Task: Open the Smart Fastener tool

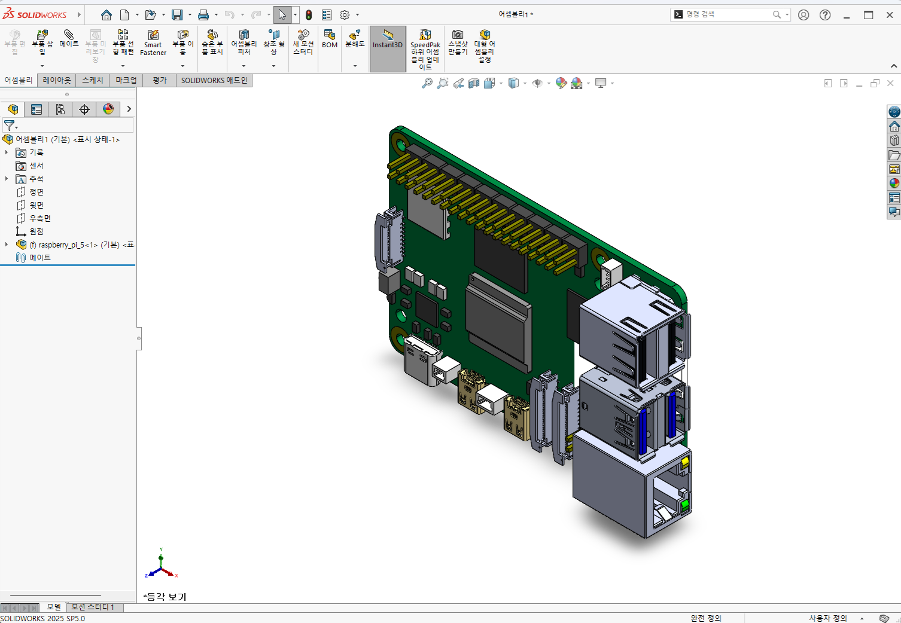Action: coord(153,43)
